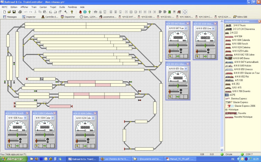Image resolution: width=261 pixels, height=162 pixels.
Task: Open the Fenêtres menu
Action: [x=72, y=7]
